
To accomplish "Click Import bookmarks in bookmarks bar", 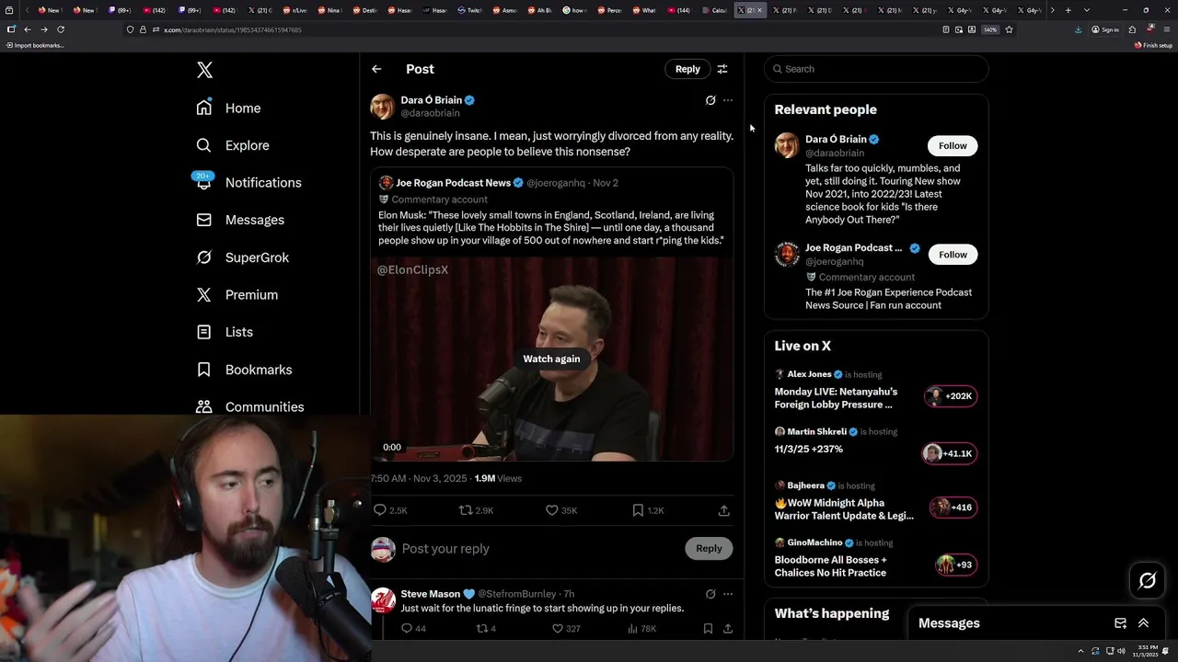I will point(35,45).
